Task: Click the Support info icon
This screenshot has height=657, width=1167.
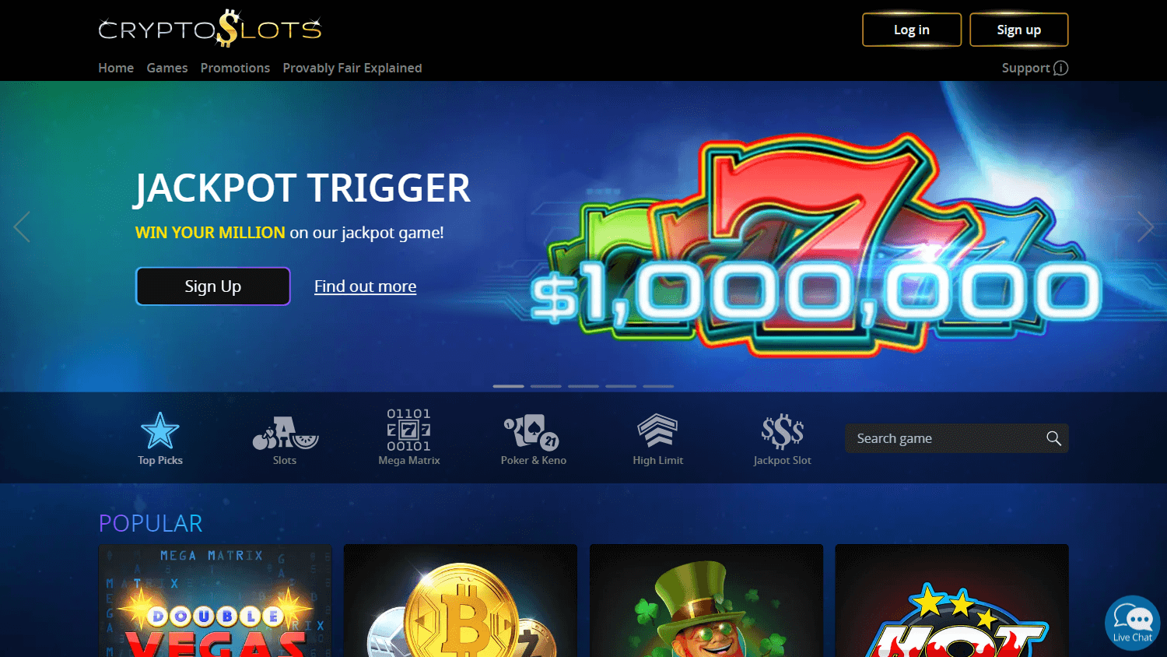Action: tap(1060, 68)
